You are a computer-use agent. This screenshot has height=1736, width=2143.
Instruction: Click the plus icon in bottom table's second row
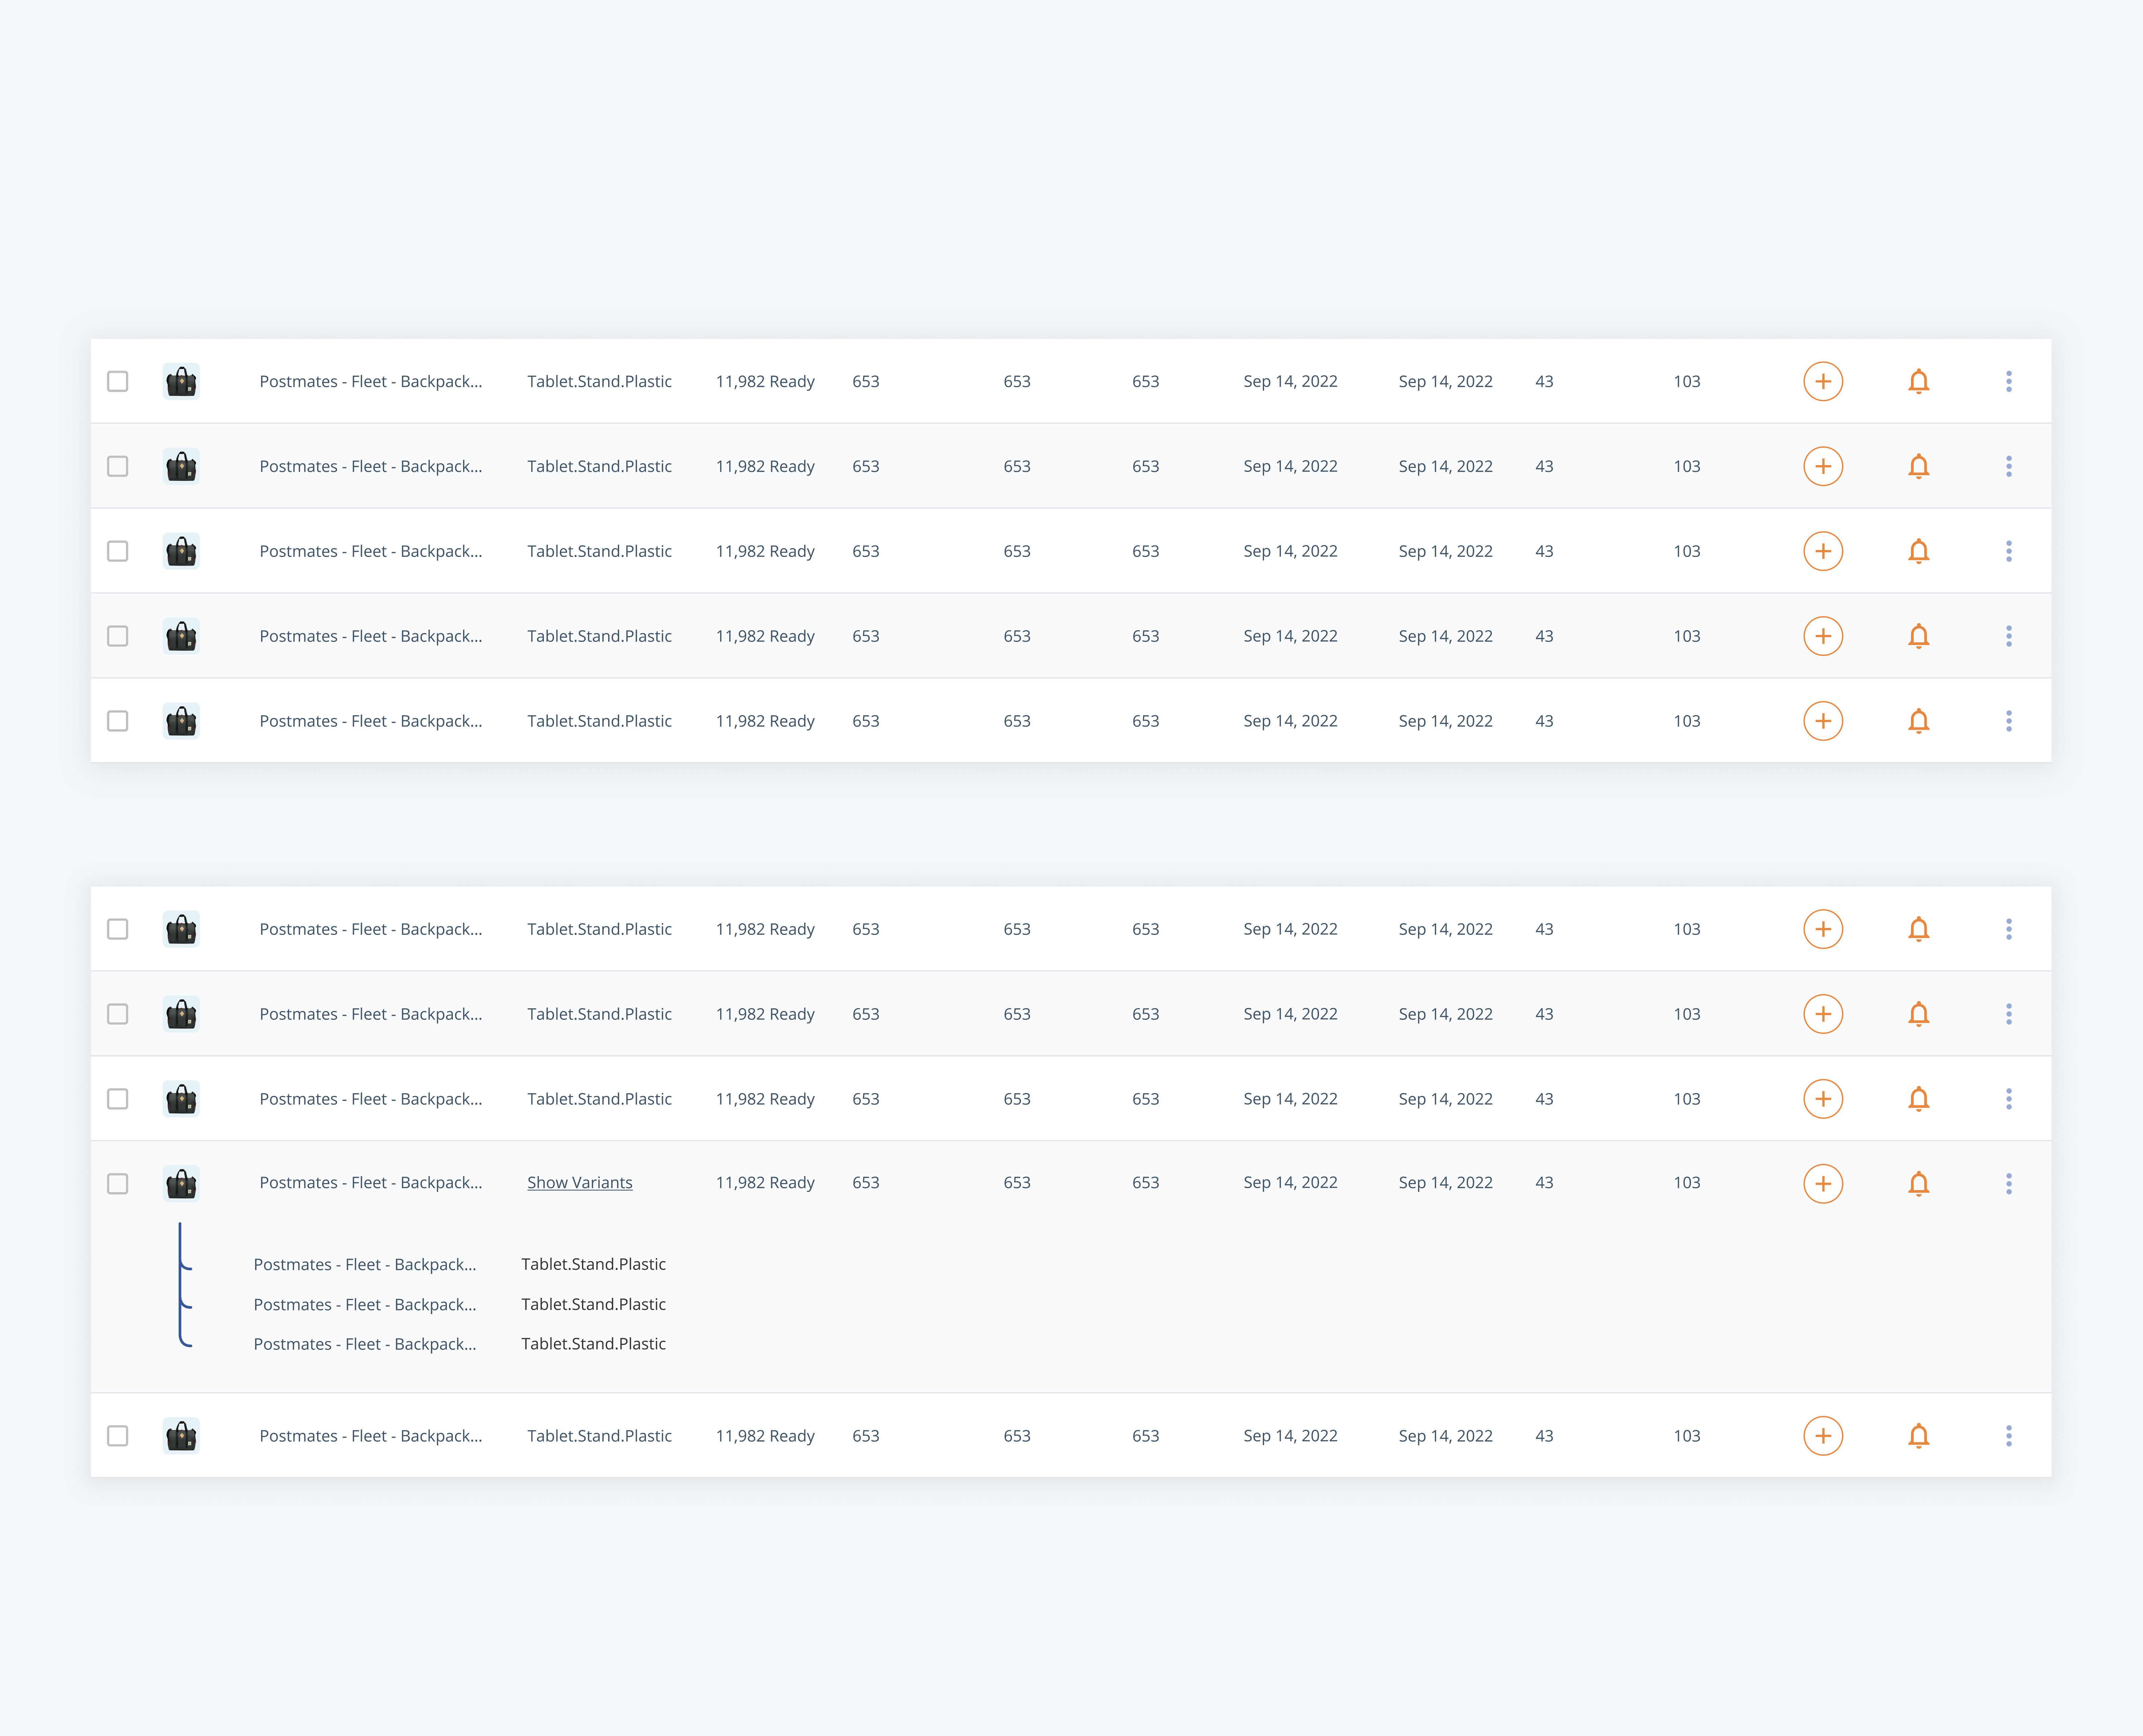[1823, 1014]
